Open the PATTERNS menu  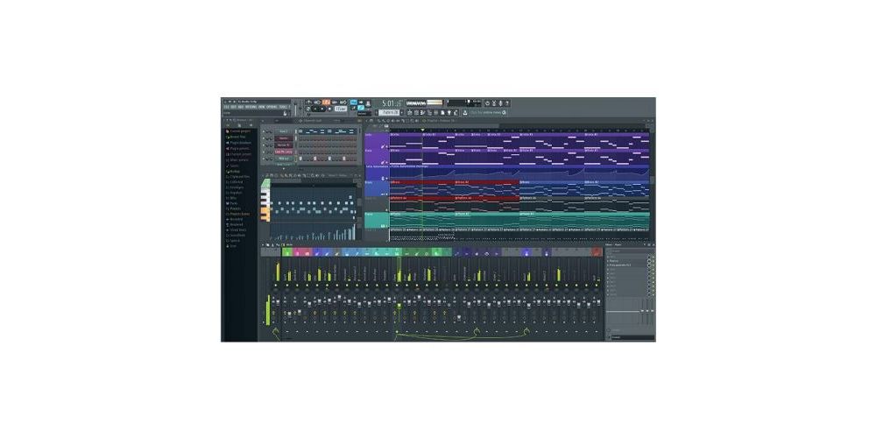pos(249,107)
